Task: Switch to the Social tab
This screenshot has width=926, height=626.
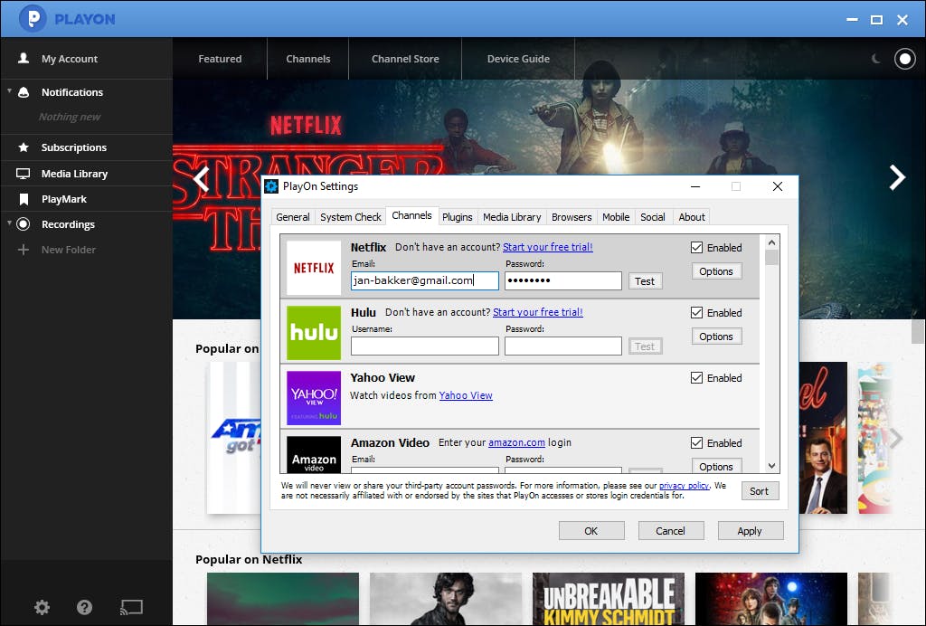Action: click(653, 217)
